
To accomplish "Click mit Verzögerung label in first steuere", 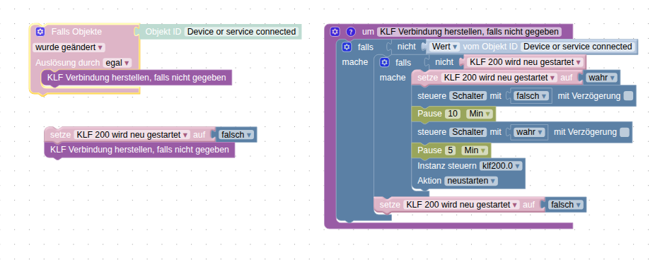I will [x=589, y=96].
